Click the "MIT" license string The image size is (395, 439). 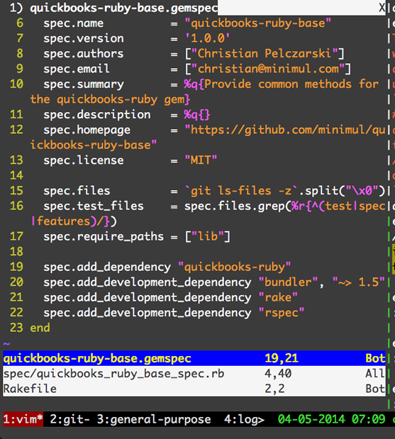coord(201,160)
